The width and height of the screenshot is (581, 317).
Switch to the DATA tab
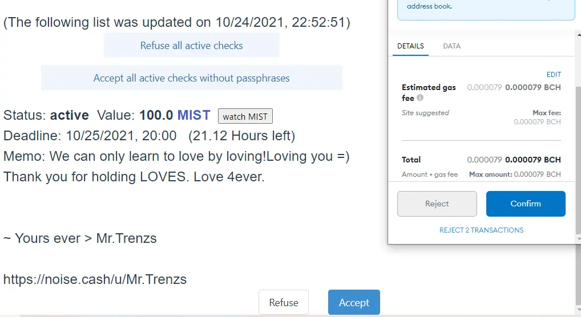[451, 46]
